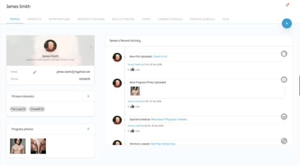300x166 pixels.
Task: Open the Files tab
Action: tap(226, 19)
